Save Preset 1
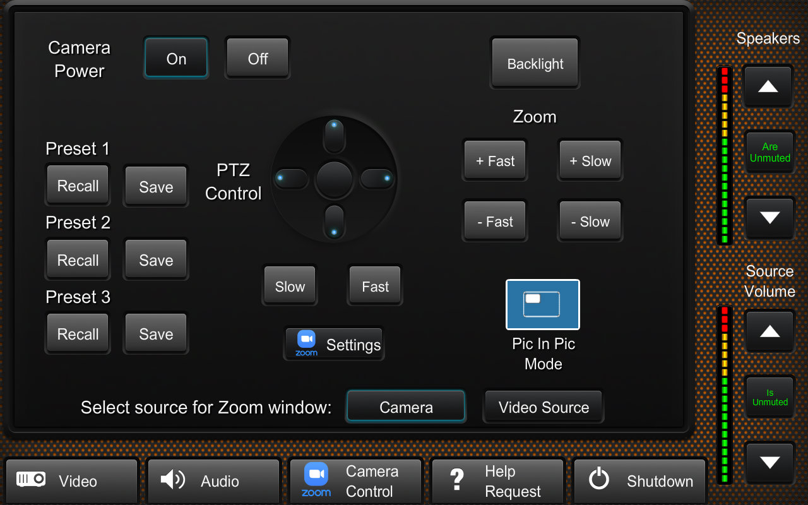This screenshot has height=505, width=808. (x=156, y=186)
